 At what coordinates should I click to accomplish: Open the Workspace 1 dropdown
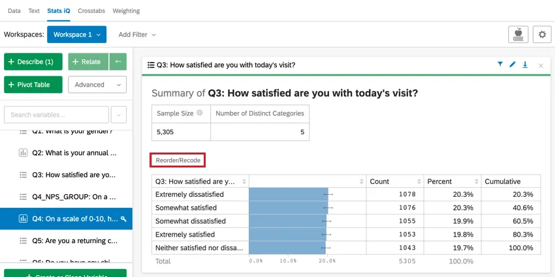click(x=76, y=35)
